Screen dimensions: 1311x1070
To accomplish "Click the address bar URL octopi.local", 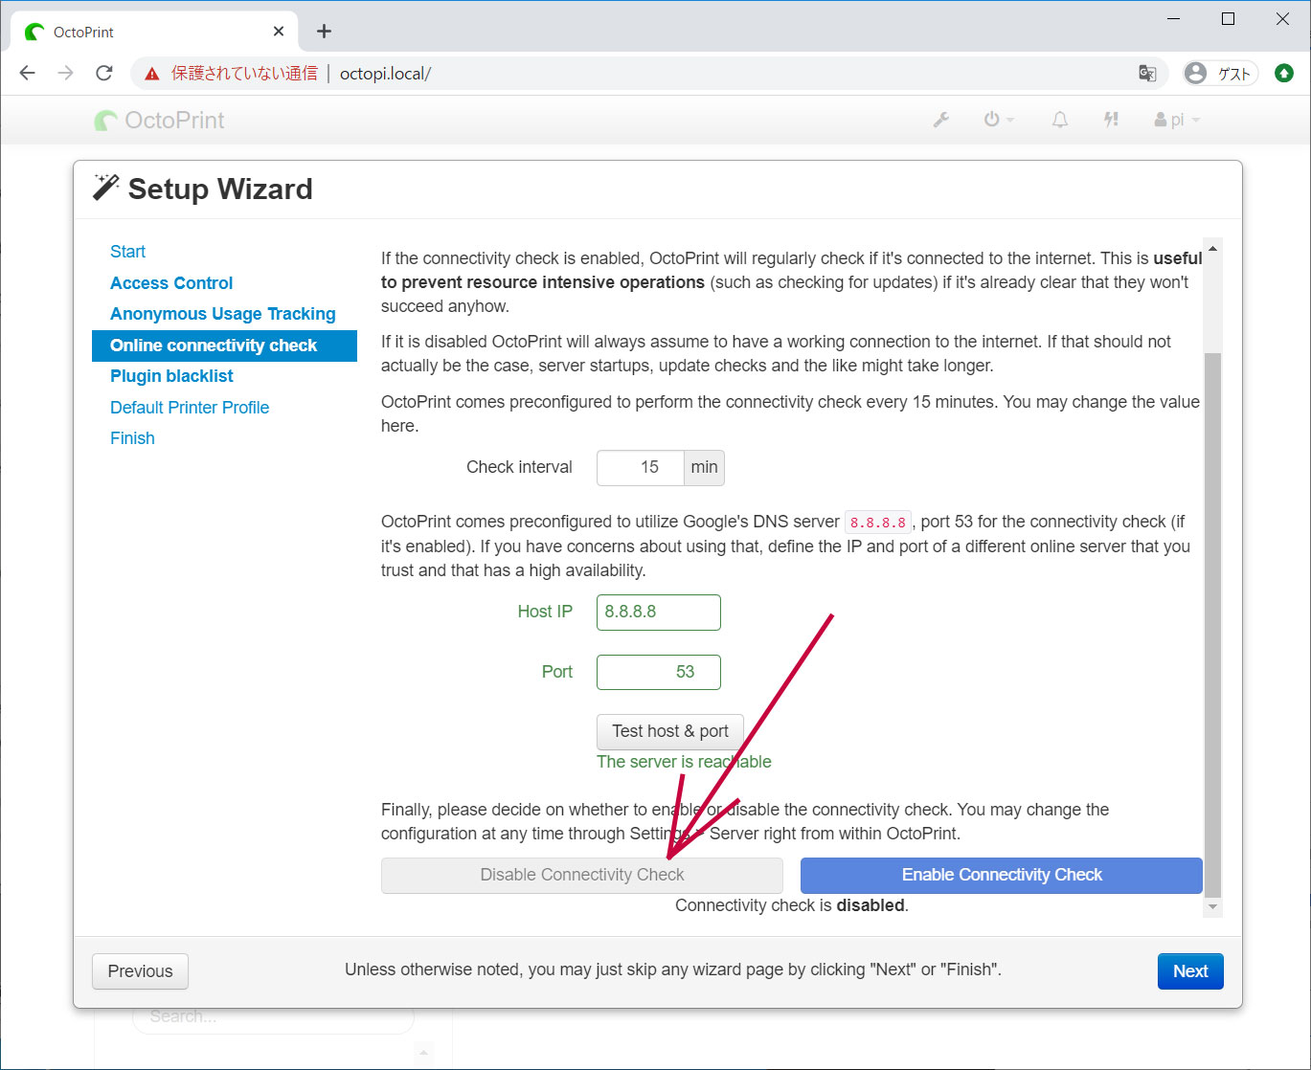I will pos(385,74).
